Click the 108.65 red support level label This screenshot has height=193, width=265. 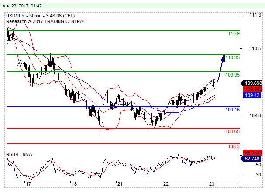(232, 131)
